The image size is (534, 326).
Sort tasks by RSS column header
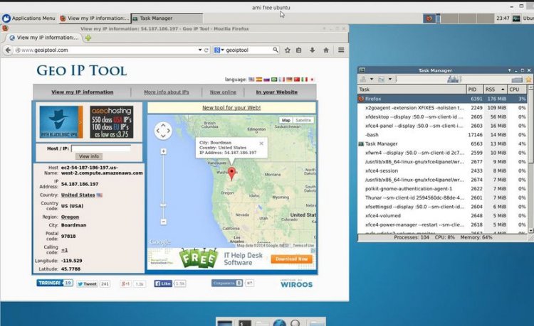[493, 89]
